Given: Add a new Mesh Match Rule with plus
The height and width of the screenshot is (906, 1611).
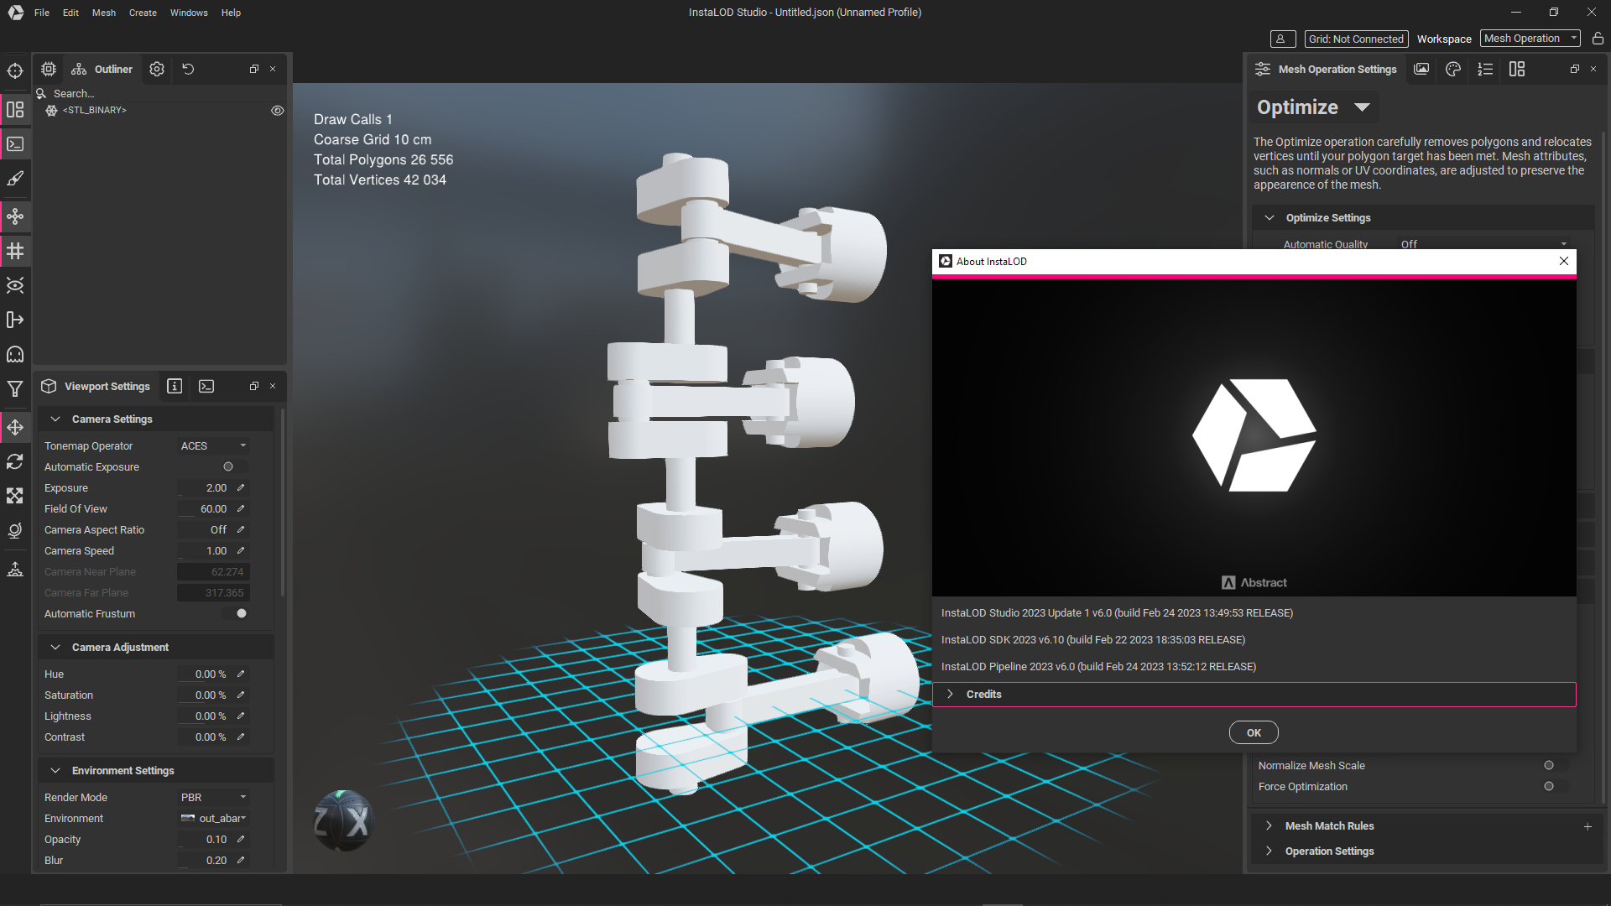Looking at the screenshot, I should point(1588,826).
